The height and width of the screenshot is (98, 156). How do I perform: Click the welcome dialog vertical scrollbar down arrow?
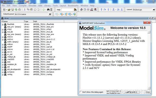tap(149, 88)
